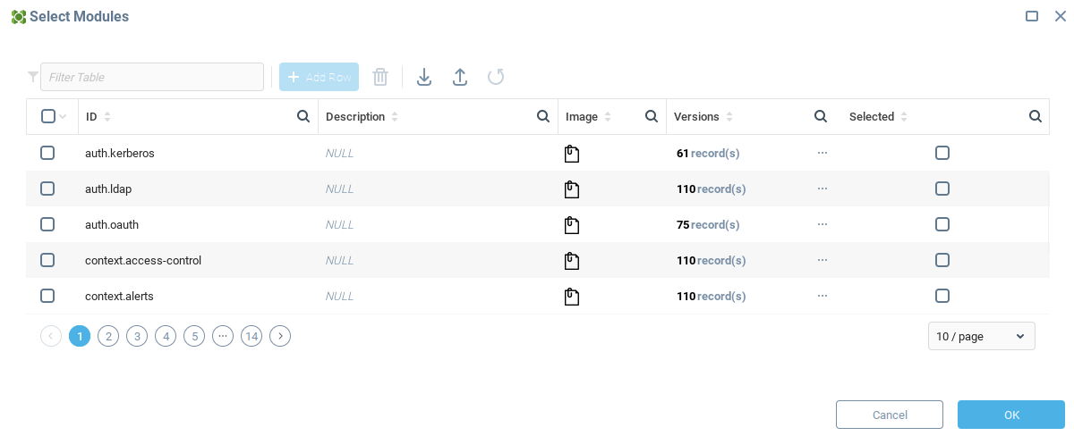The width and height of the screenshot is (1074, 436).
Task: Expand the versions ellipsis for auth.oauth
Action: click(823, 224)
